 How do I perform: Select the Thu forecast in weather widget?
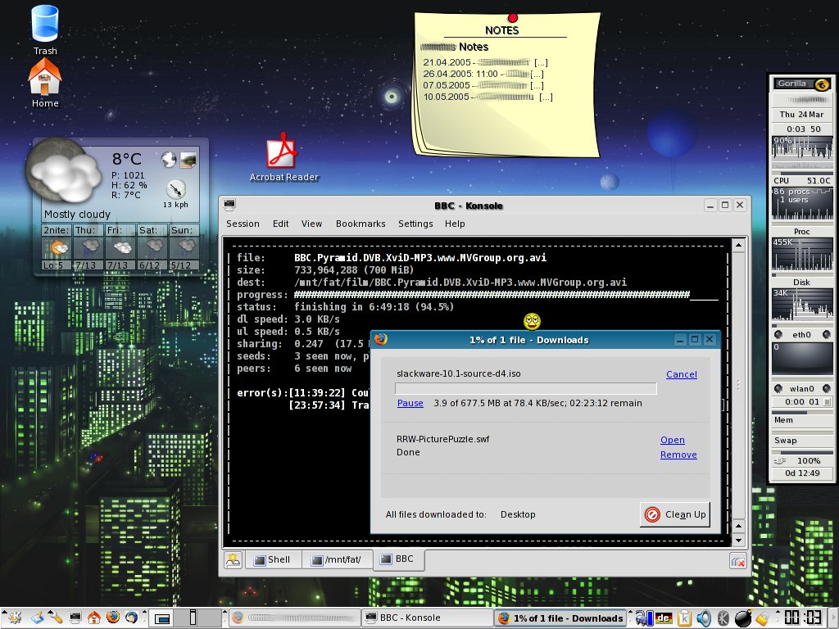coord(88,247)
